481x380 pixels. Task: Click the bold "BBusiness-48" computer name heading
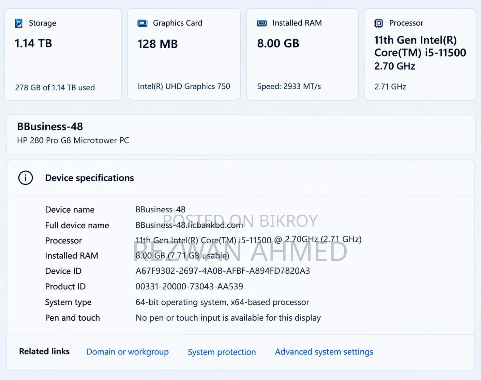[x=50, y=126]
